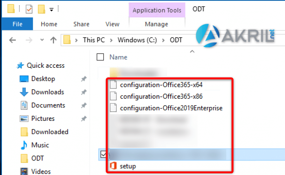Click the Downloads arrow icon in sidebar
This screenshot has height=175, width=285.
pos(24,92)
